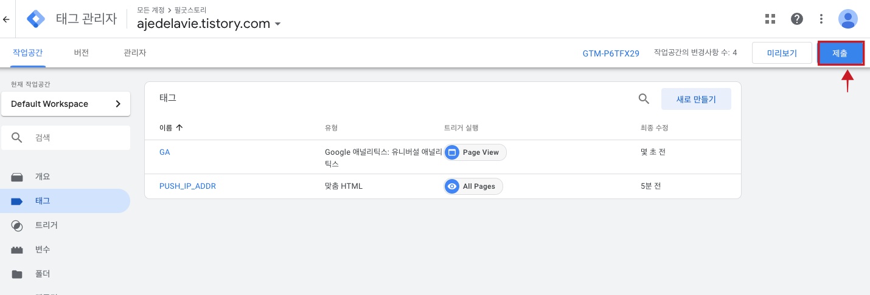Click the 미리보기 preview button
The height and width of the screenshot is (295, 870).
[782, 53]
